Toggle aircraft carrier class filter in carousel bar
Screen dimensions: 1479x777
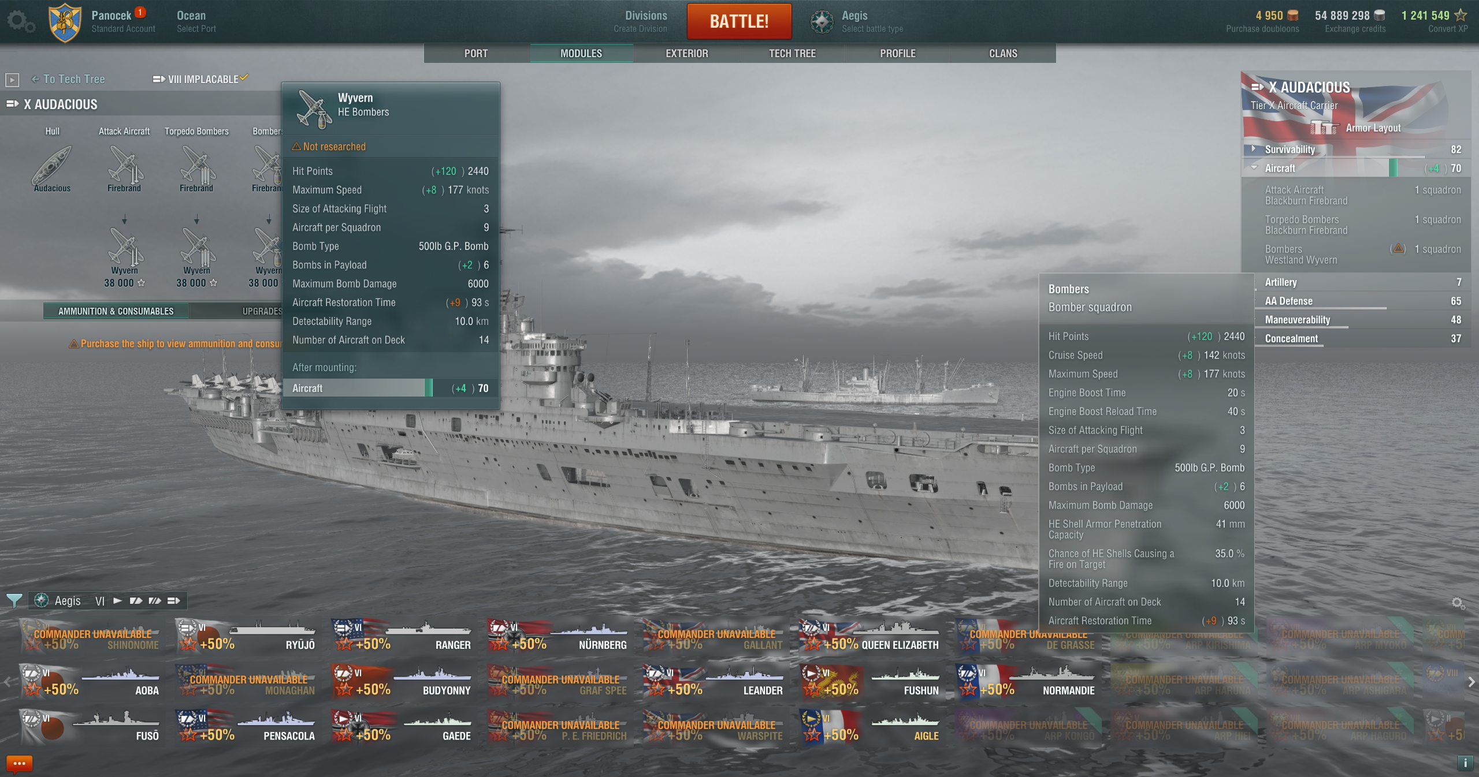(173, 601)
